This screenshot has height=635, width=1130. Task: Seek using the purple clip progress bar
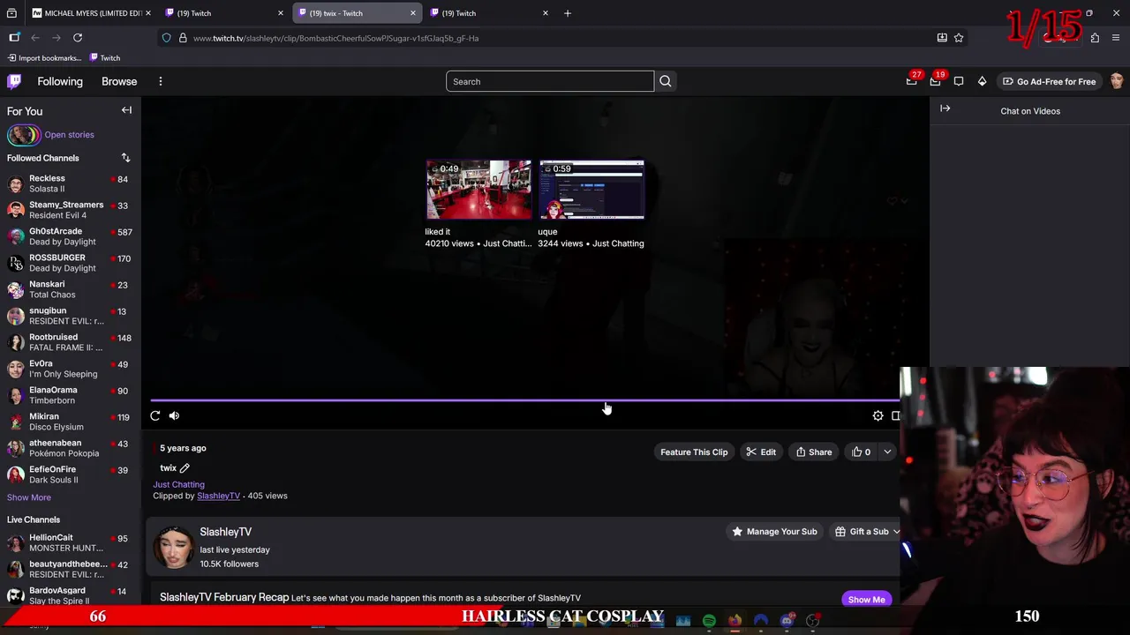[524, 400]
